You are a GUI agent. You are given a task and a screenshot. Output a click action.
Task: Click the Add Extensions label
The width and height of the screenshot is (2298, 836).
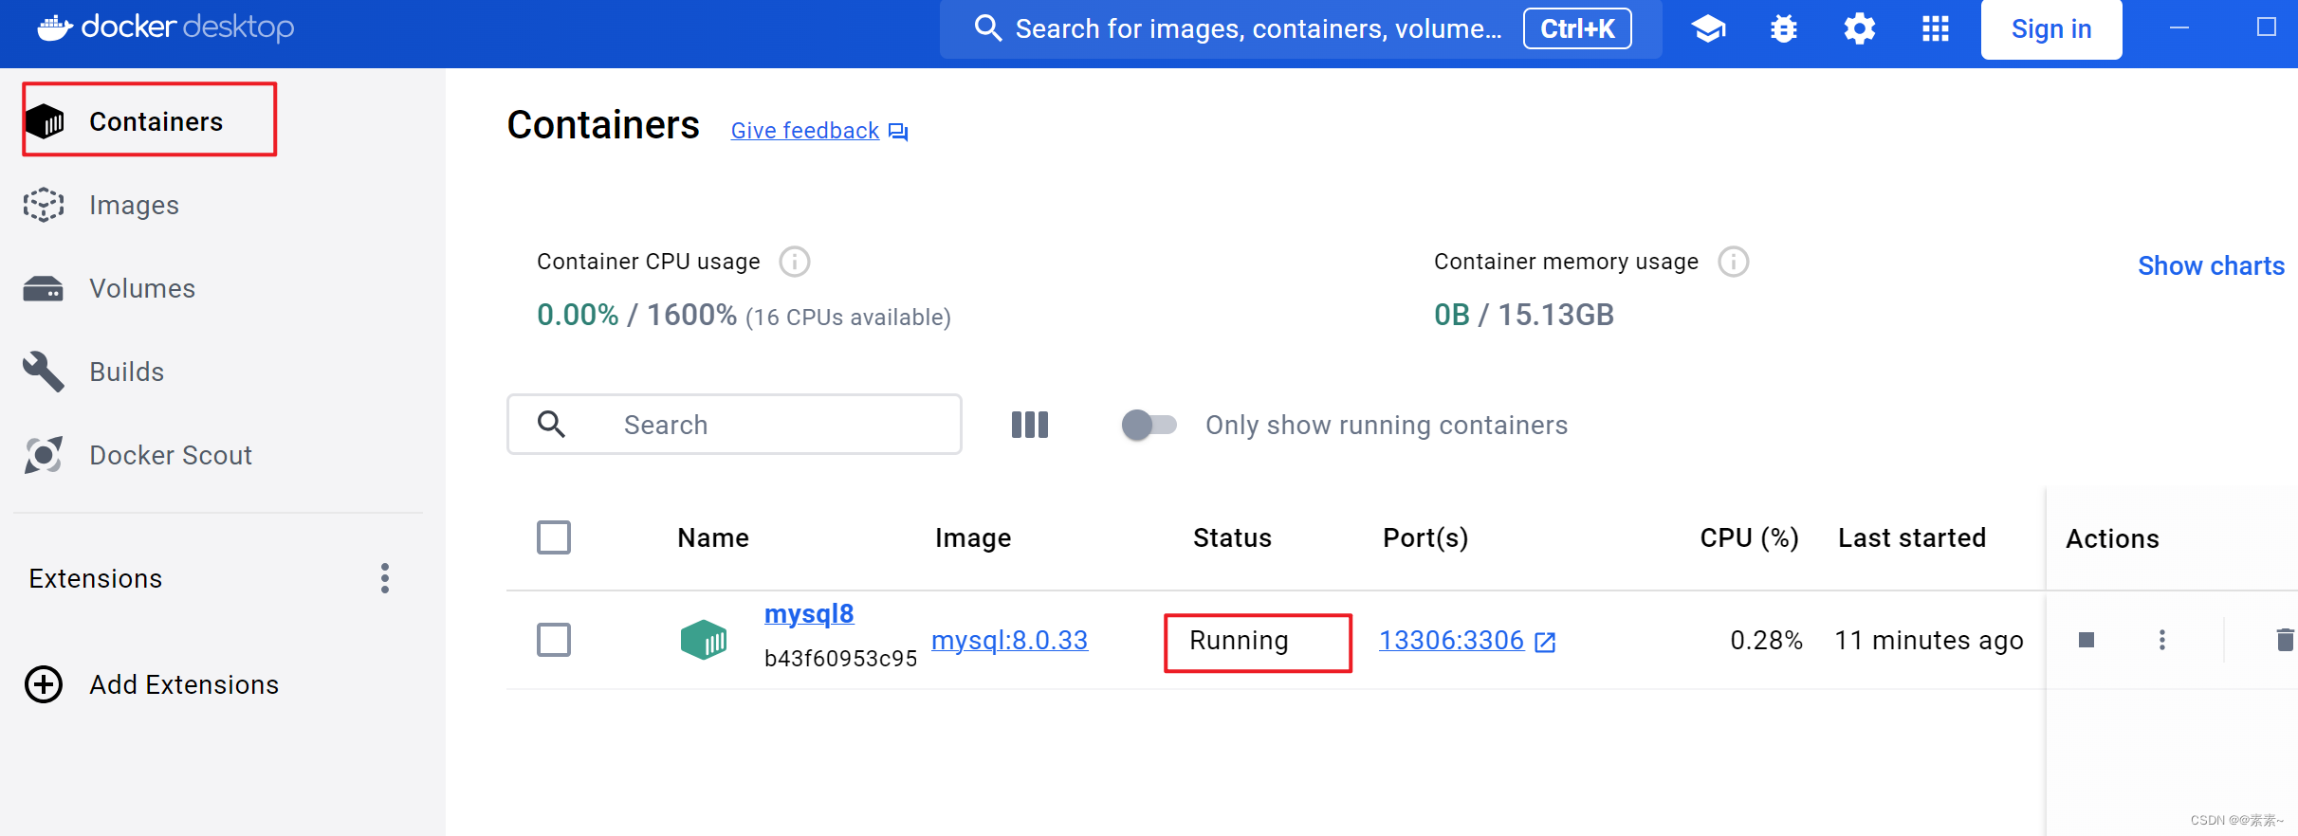pos(184,684)
